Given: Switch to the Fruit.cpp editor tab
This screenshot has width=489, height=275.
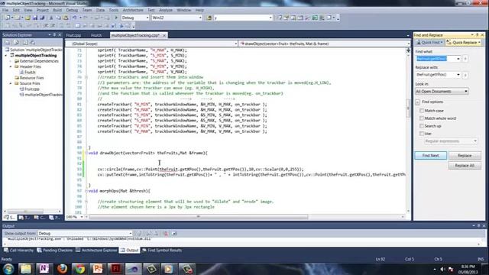Looking at the screenshot, I should pyautogui.click(x=73, y=35).
